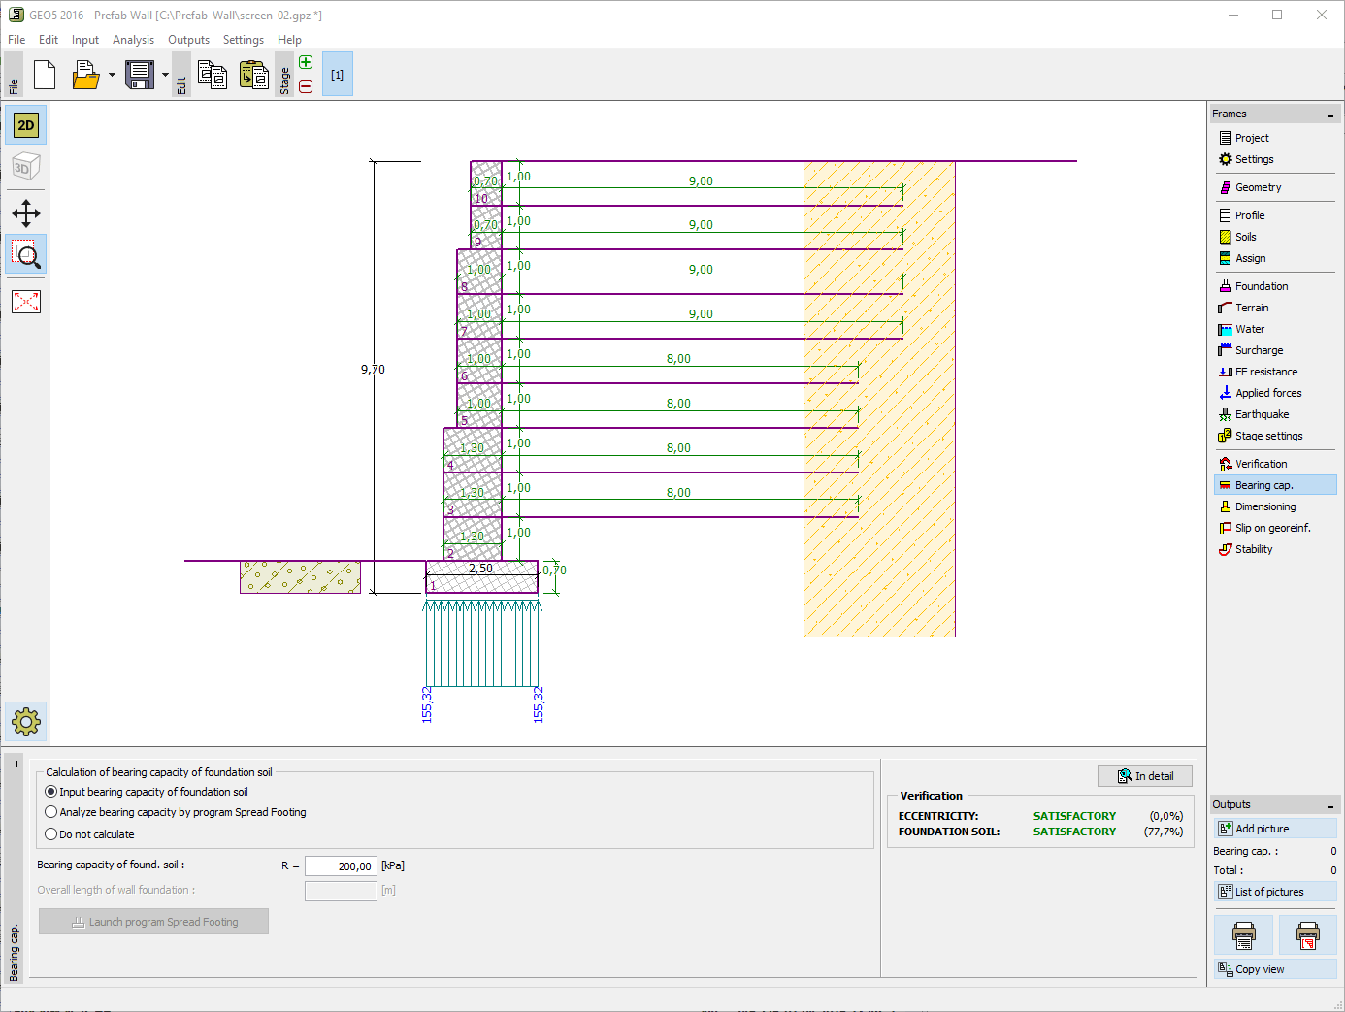Screen dimensions: 1345x1012
Task: Click the new file icon
Action: tap(45, 75)
